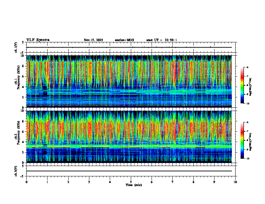265x204 pixels.
Task: Click the log(PSD) unit label beside the ch.1 color bar
Action: (x=251, y=87)
